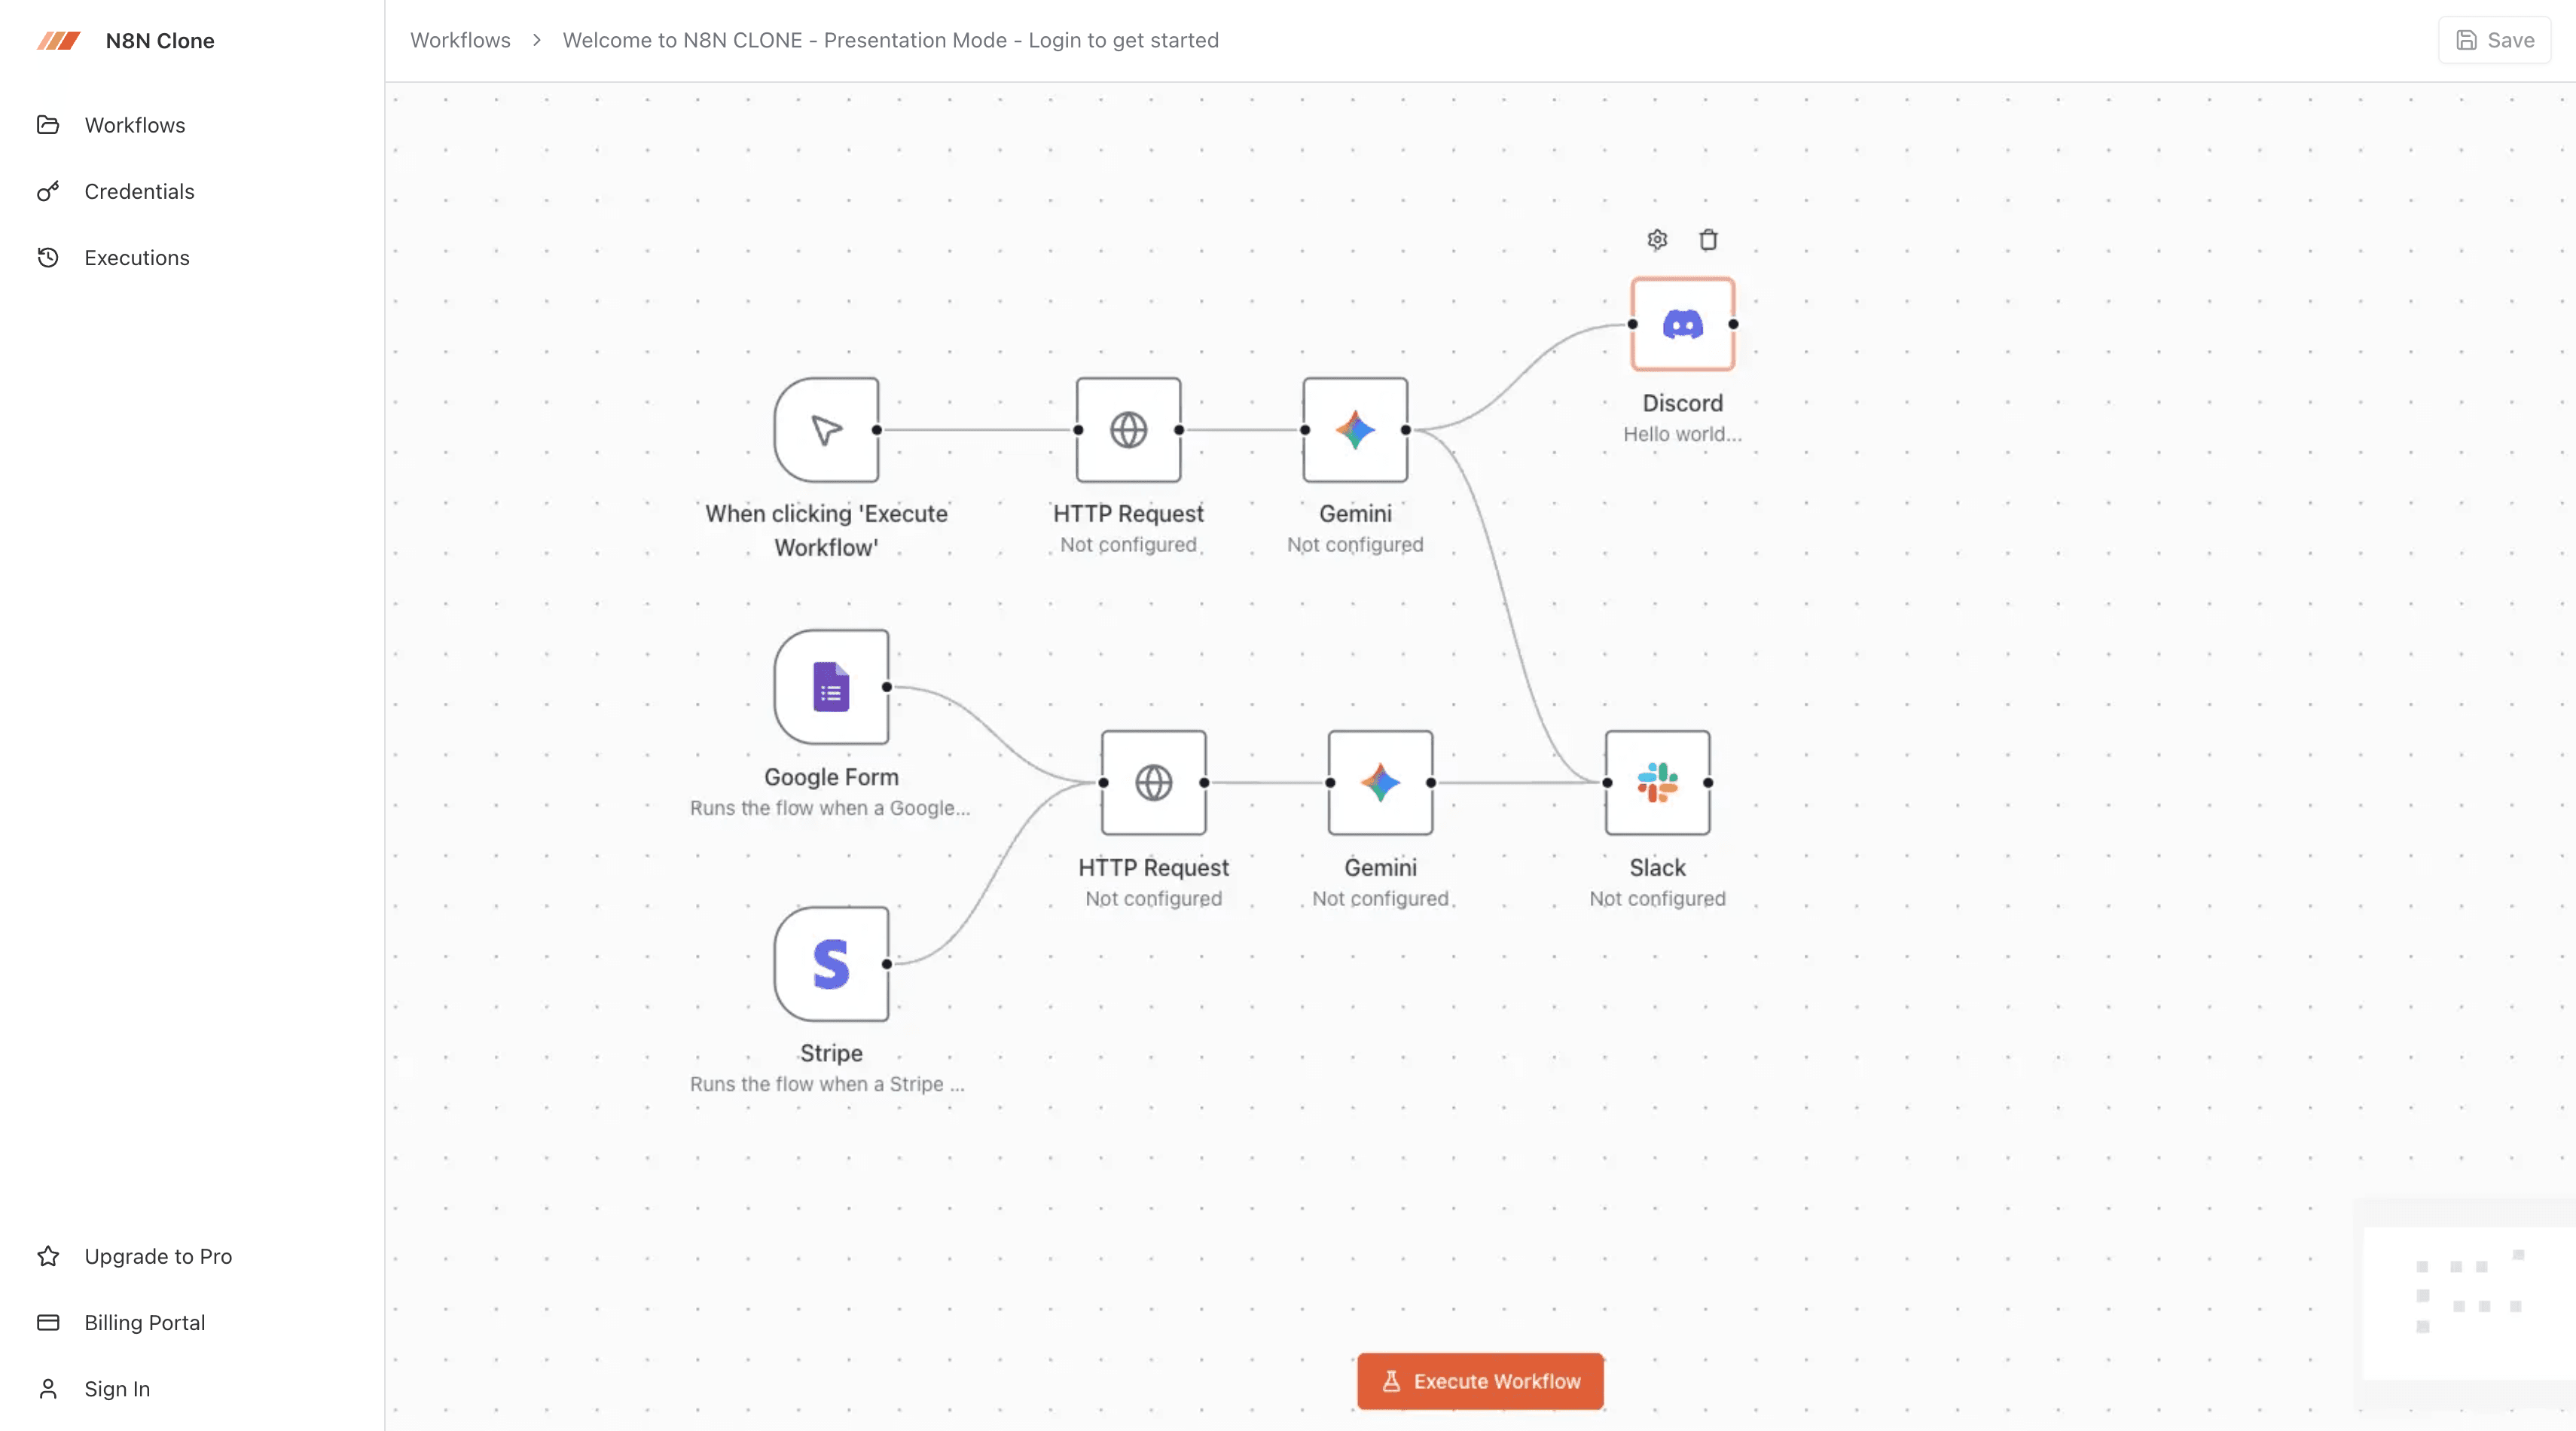This screenshot has width=2576, height=1431.
Task: Click the Stripe trigger node
Action: pos(831,964)
